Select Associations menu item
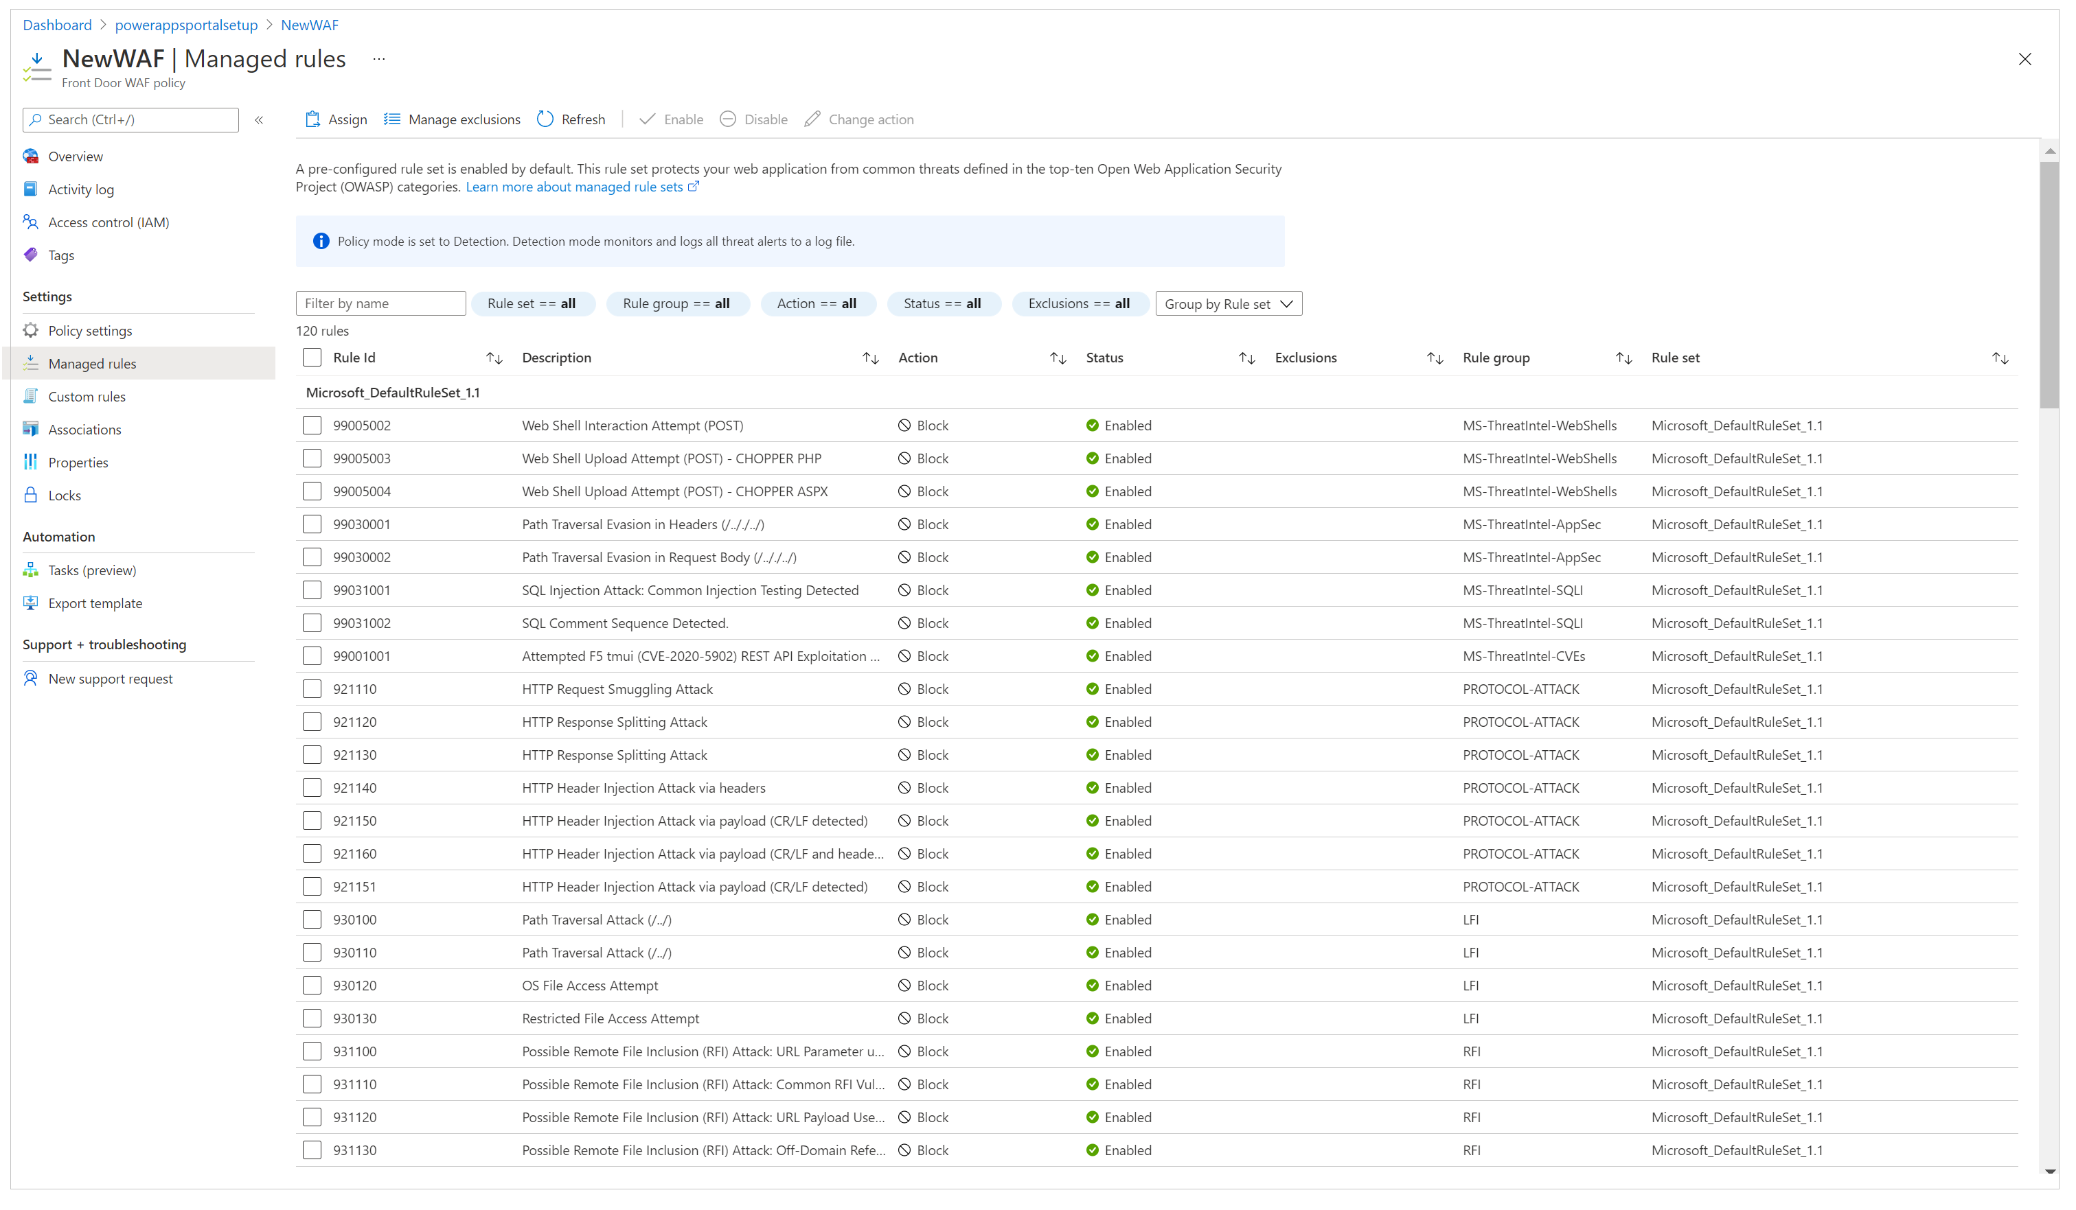 click(x=82, y=429)
